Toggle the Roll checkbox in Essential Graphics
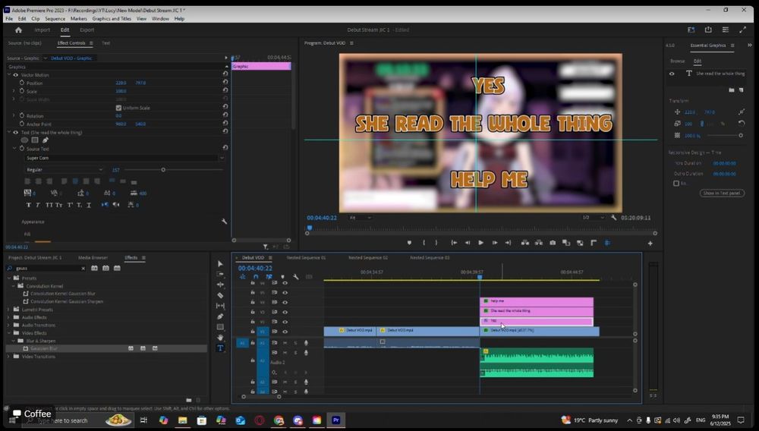The image size is (759, 431). [676, 184]
